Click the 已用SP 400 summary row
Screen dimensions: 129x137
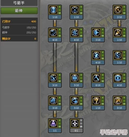(19, 21)
